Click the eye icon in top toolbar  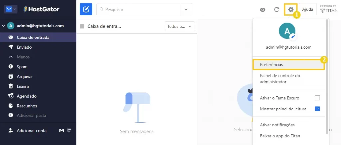tap(263, 10)
